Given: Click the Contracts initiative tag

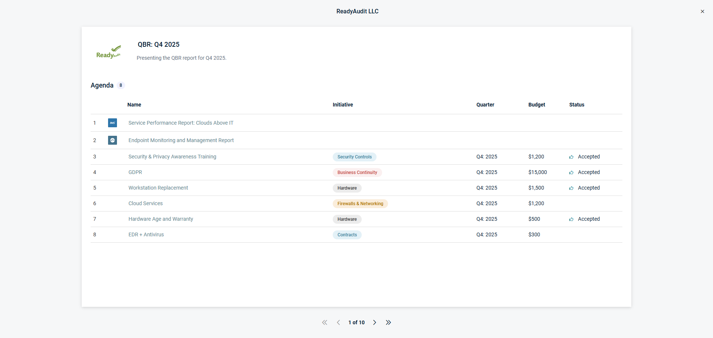Looking at the screenshot, I should pos(347,235).
